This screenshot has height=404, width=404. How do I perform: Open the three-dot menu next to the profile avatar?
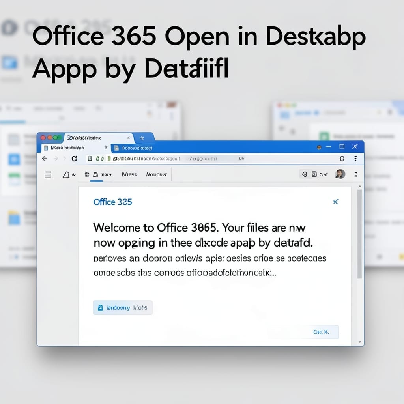point(355,174)
